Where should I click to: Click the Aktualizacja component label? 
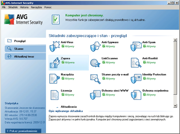tap(69, 107)
